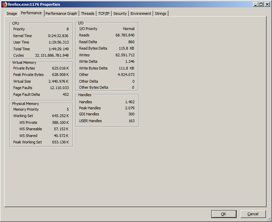This screenshot has height=222, width=272.
Task: Close the Properties window
Action: [x=267, y=4]
